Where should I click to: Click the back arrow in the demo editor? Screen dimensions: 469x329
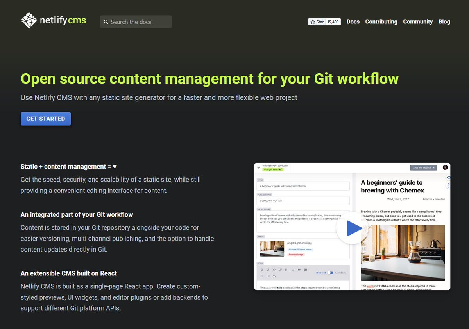[x=259, y=168]
